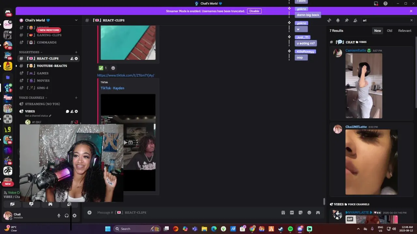Screen dimensions: 417x234
Task: Open the Discord inbox icon in the title bar
Action: point(376,4)
